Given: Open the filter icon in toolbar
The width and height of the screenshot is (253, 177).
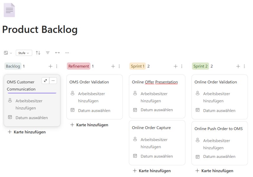Looking at the screenshot, I should pyautogui.click(x=48, y=53).
